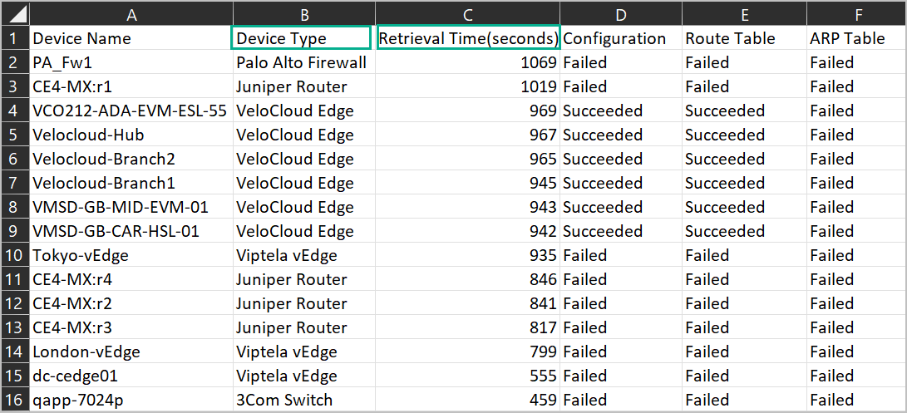
Task: Select the "qapp-7024p" cell
Action: (x=131, y=400)
